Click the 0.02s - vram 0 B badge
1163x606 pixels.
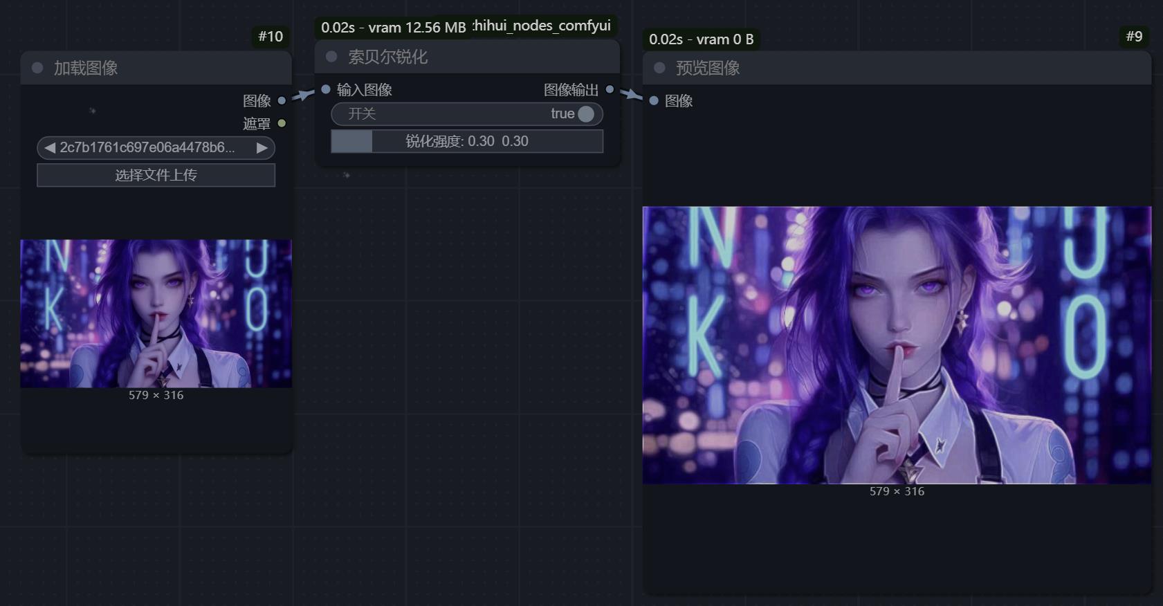coord(701,39)
